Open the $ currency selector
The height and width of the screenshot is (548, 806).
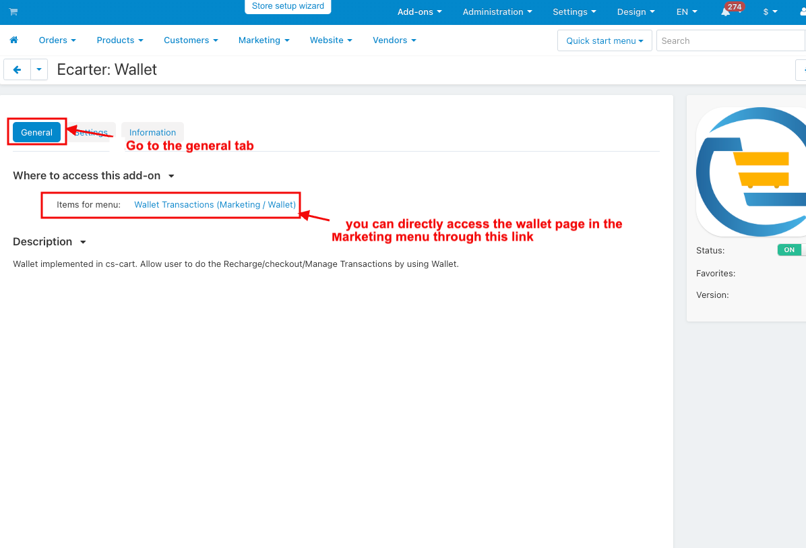click(x=770, y=12)
